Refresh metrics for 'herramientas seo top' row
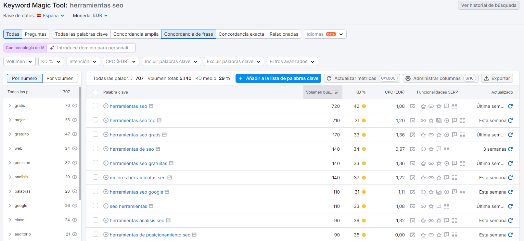Screen dimensions: 524x241 (510, 120)
